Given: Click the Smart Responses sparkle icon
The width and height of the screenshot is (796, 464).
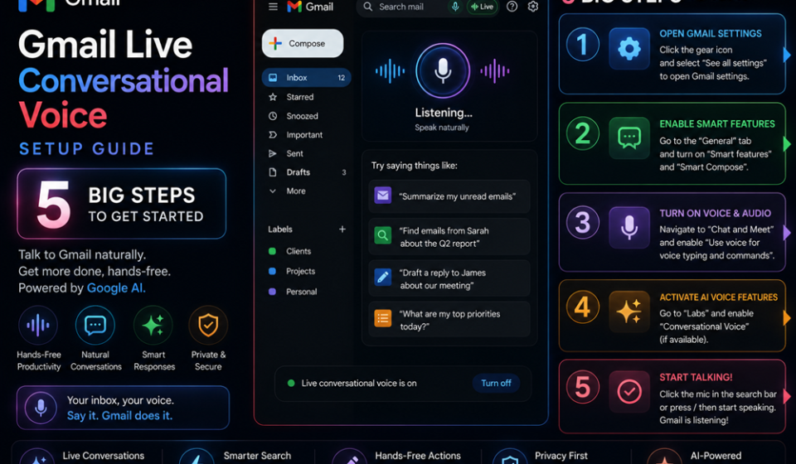Looking at the screenshot, I should pyautogui.click(x=153, y=325).
